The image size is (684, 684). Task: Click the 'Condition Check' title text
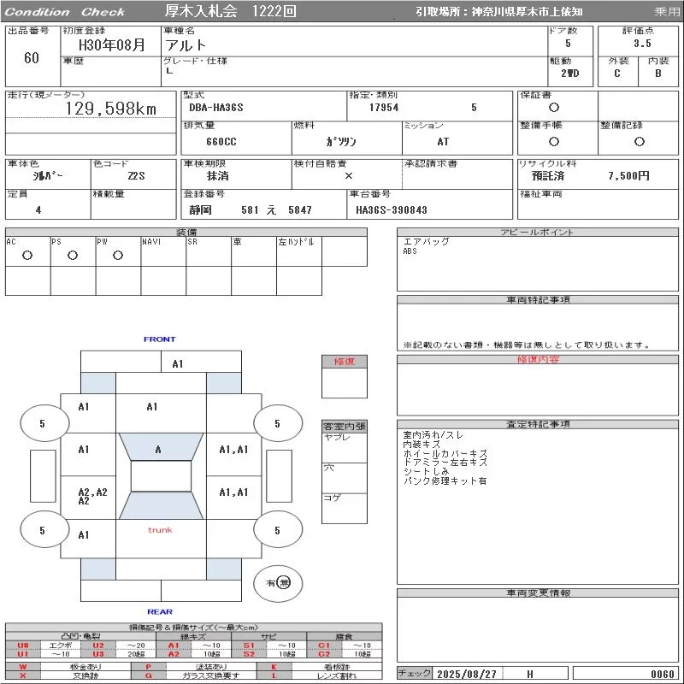pyautogui.click(x=65, y=12)
